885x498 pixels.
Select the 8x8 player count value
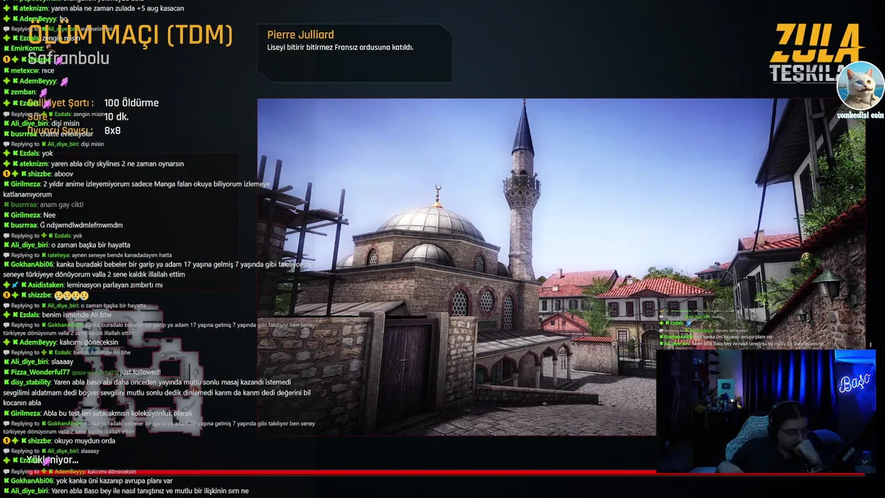(x=113, y=131)
